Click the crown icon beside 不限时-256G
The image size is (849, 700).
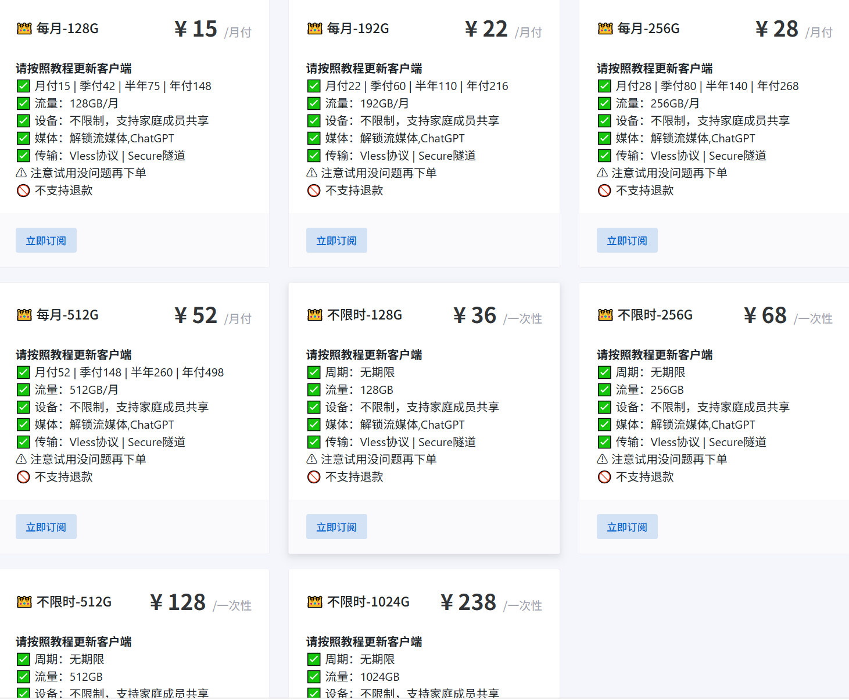(x=605, y=315)
